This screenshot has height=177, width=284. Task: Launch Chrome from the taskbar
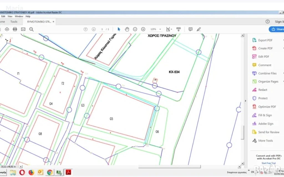(50, 173)
